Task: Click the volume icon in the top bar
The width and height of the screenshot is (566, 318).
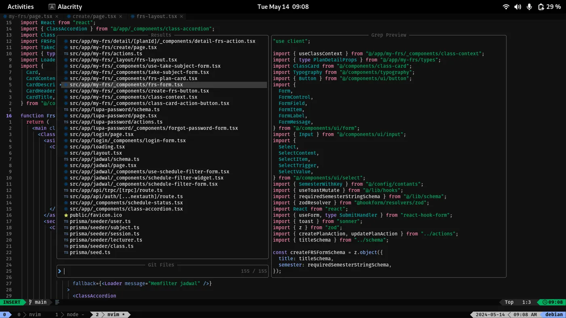Action: [518, 6]
